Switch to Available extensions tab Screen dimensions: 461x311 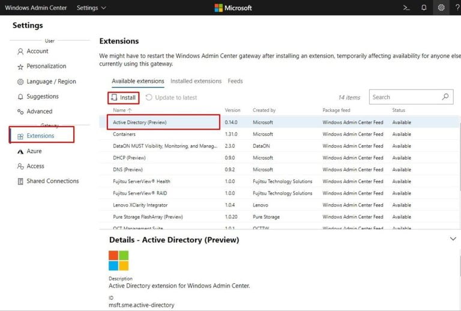click(x=138, y=81)
